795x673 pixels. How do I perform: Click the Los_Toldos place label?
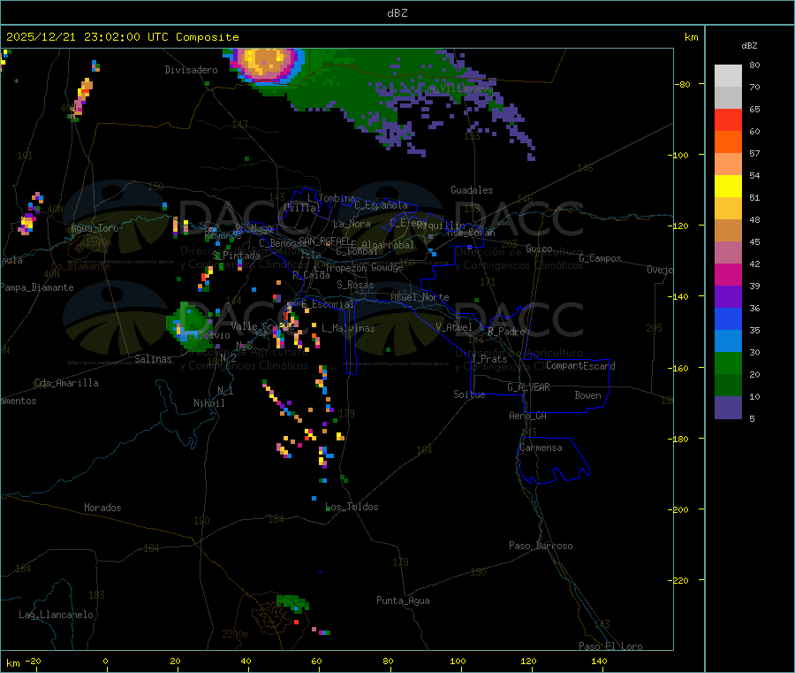[x=352, y=507]
